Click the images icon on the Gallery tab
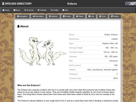 tap(112, 16)
